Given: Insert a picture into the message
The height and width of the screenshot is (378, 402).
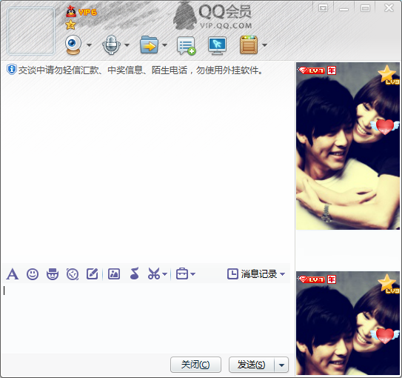Looking at the screenshot, I should tap(114, 273).
